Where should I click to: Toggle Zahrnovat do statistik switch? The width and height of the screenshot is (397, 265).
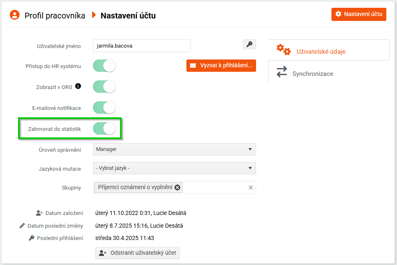[x=104, y=128]
